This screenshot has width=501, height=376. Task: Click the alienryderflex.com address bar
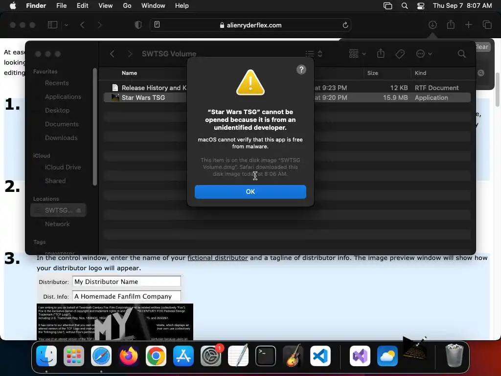(250, 25)
